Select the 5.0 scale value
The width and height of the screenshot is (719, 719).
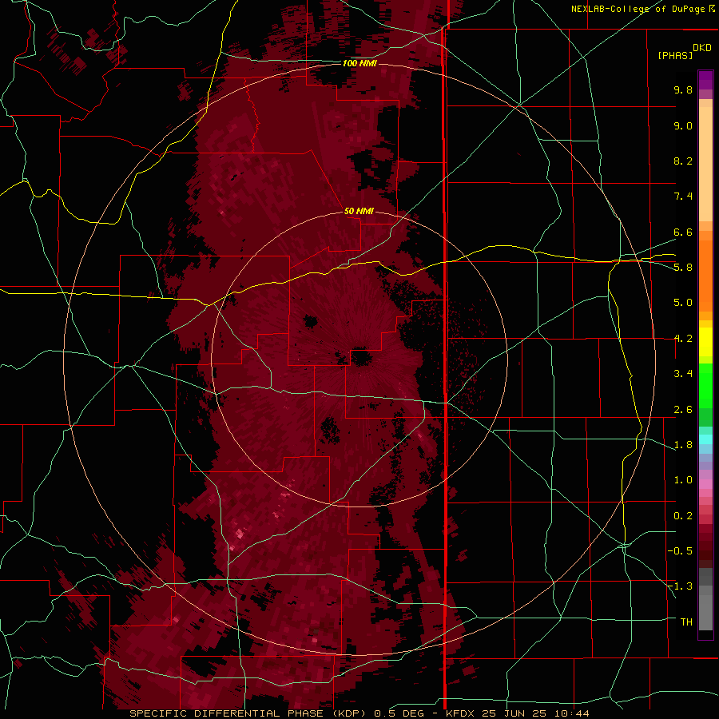click(x=683, y=303)
